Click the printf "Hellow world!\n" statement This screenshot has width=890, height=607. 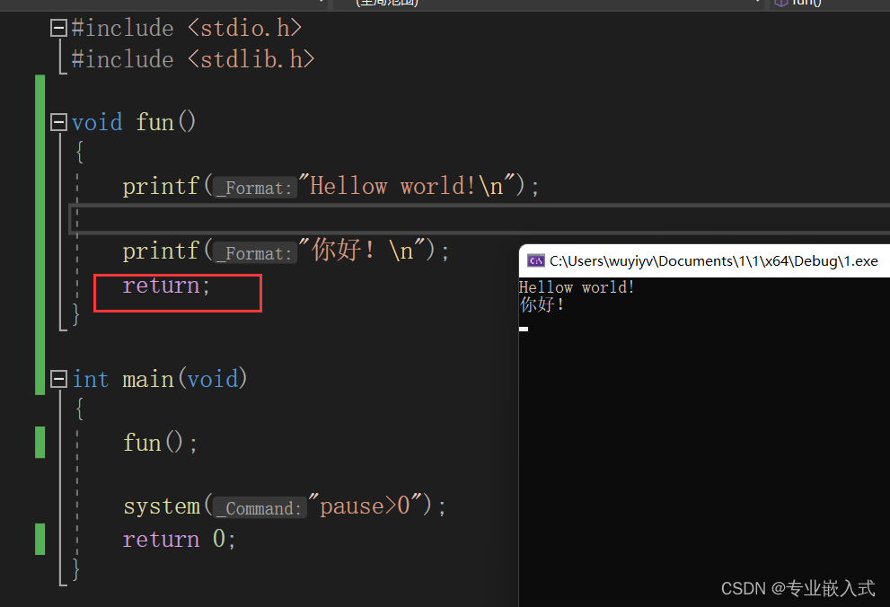click(330, 186)
